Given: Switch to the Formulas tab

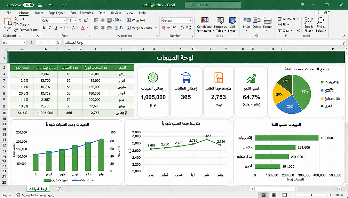Looking at the screenshot, I should (86, 13).
